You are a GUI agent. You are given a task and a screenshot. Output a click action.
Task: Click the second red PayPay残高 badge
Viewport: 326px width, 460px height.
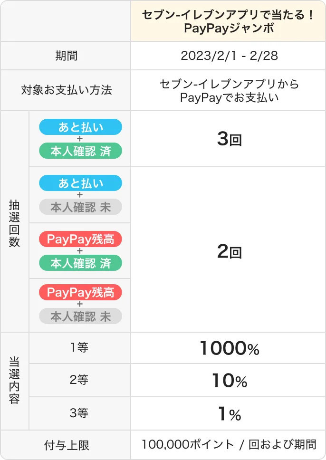click(x=80, y=292)
